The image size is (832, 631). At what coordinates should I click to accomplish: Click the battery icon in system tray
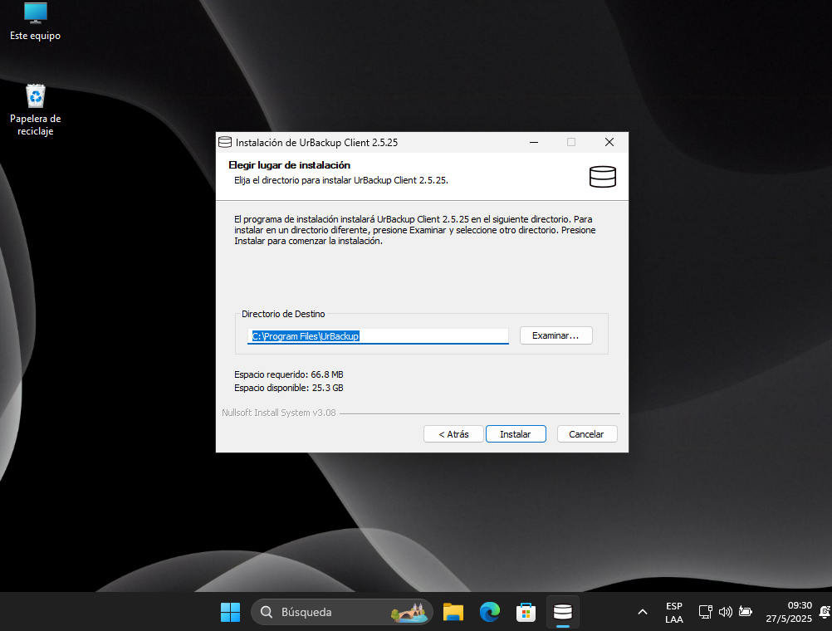(746, 612)
